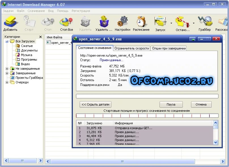Click the file list horizontal scrollbar thumb
Viewport: 229px width, 167px height.
point(122,161)
